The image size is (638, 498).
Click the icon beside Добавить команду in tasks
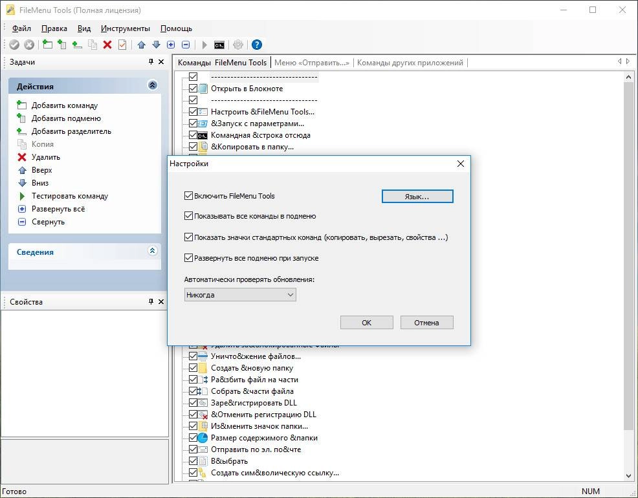(21, 105)
